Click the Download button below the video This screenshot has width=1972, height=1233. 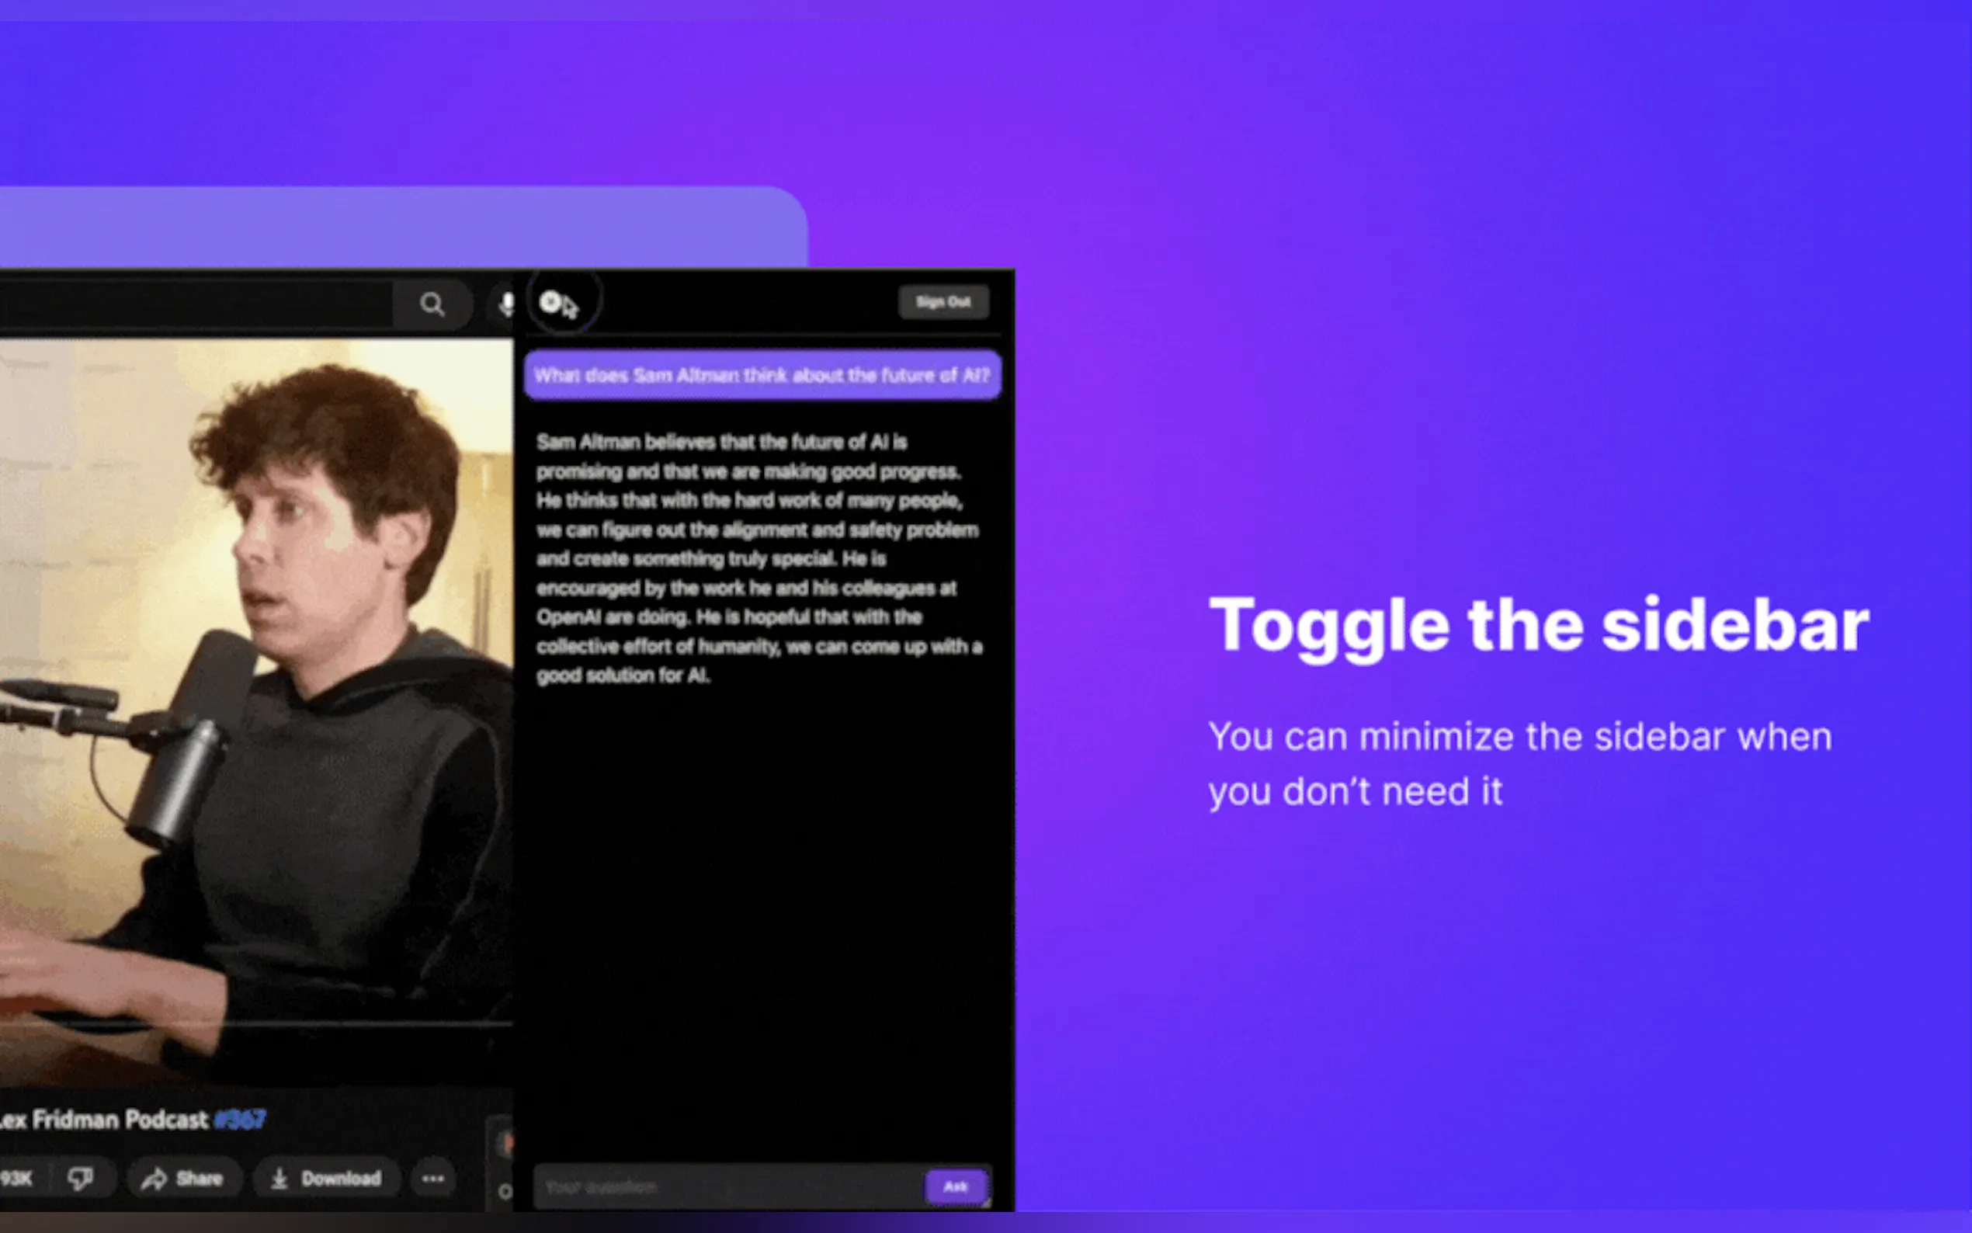[x=326, y=1178]
